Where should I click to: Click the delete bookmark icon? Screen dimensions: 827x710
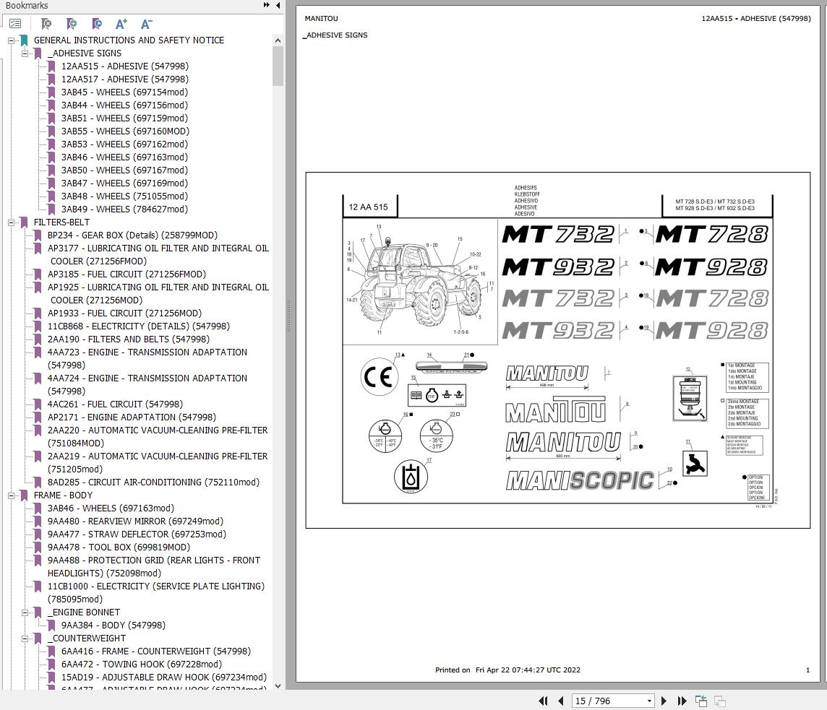(46, 24)
